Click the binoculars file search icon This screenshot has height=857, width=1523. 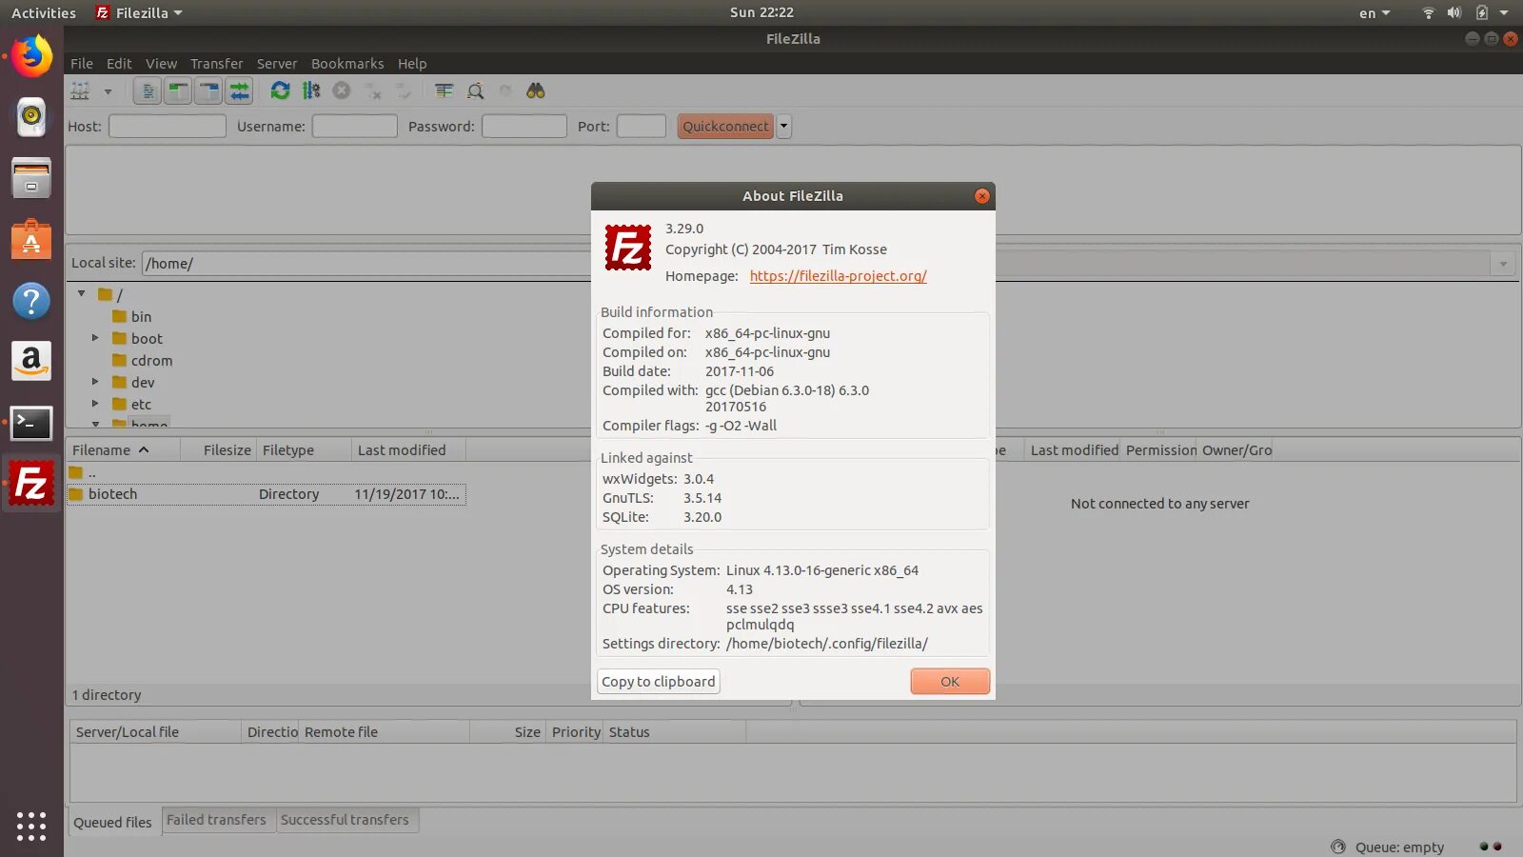point(536,90)
